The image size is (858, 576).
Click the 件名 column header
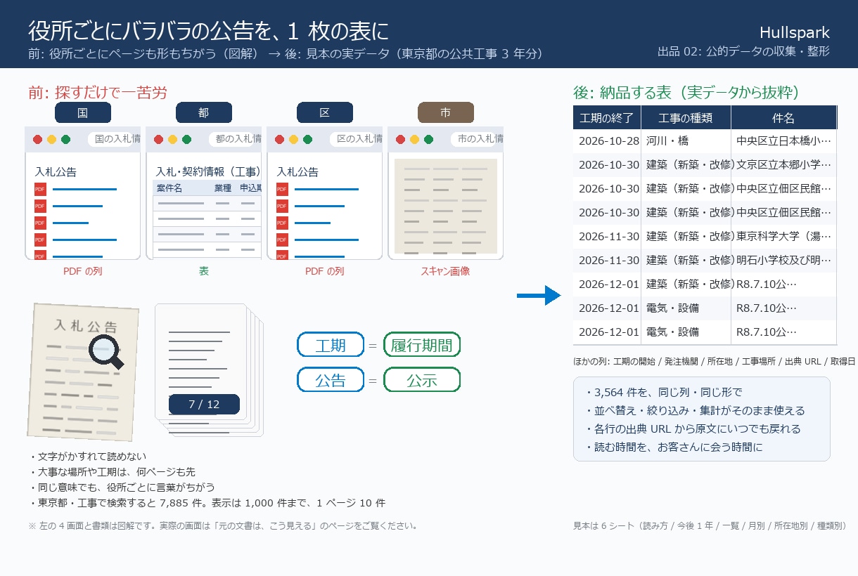783,118
